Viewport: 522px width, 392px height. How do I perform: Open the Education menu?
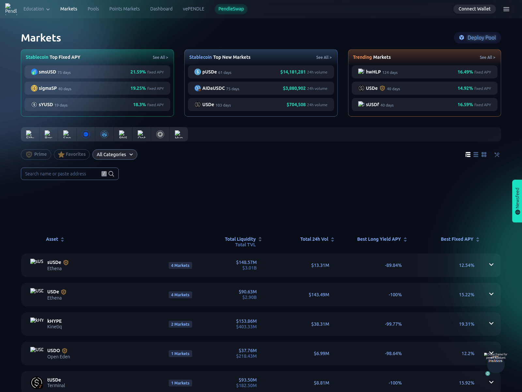[36, 9]
